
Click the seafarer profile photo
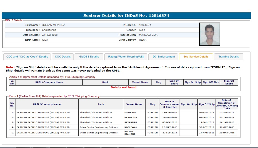pos(209,34)
